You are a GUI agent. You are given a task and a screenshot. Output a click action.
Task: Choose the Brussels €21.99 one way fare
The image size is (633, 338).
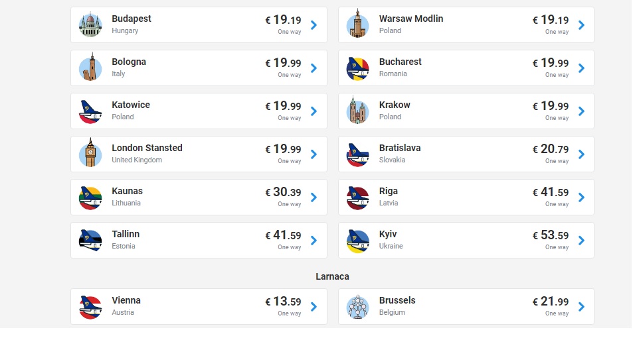tap(550, 307)
